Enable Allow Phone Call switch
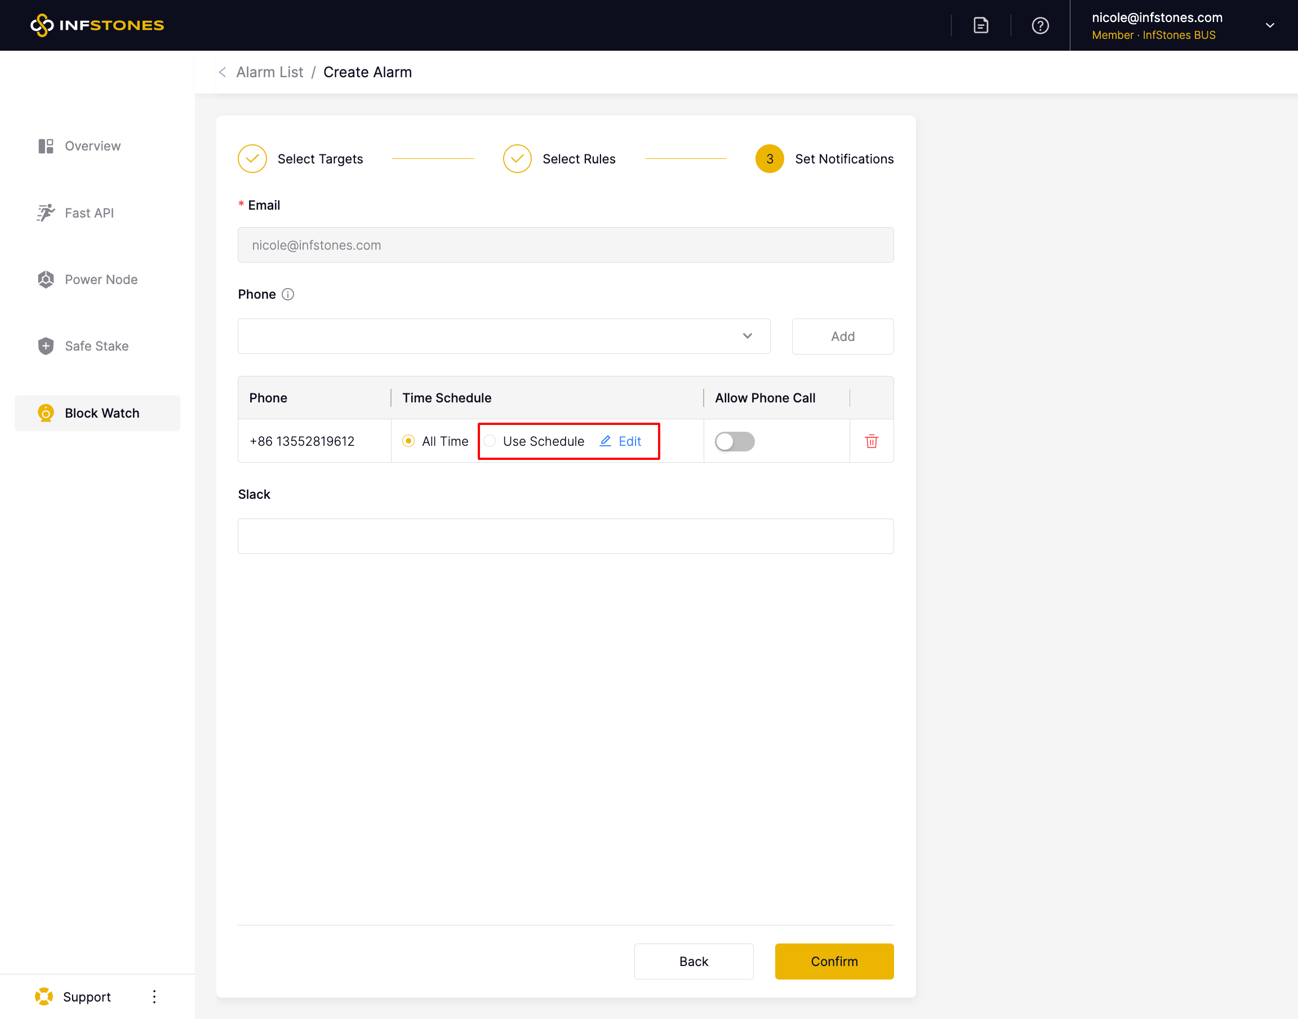1298x1019 pixels. pos(735,441)
